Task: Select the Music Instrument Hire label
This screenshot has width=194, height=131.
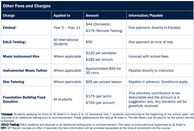Action: [x=21, y=56]
